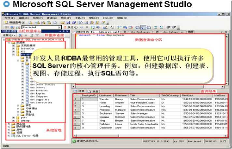
Task: Select the Davolio last name cell
Action: click(x=106, y=99)
